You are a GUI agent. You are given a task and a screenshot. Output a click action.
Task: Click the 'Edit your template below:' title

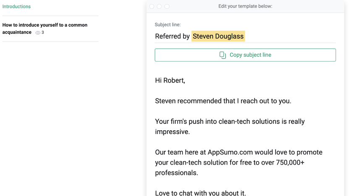click(x=245, y=6)
